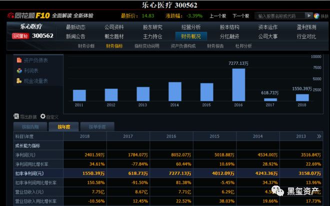The image size is (330, 206).
Task: Switch to 杜邦分析 sub-tab
Action: (x=243, y=46)
